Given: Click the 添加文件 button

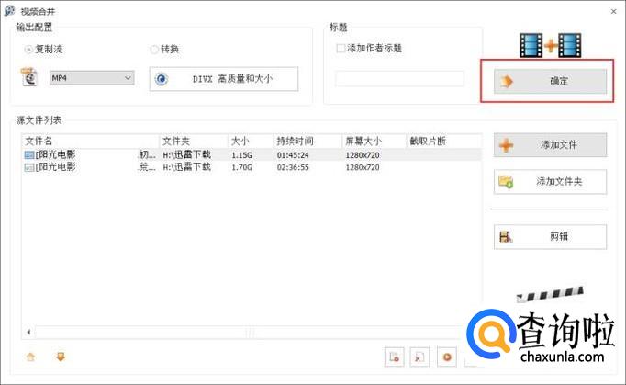Looking at the screenshot, I should [x=550, y=145].
